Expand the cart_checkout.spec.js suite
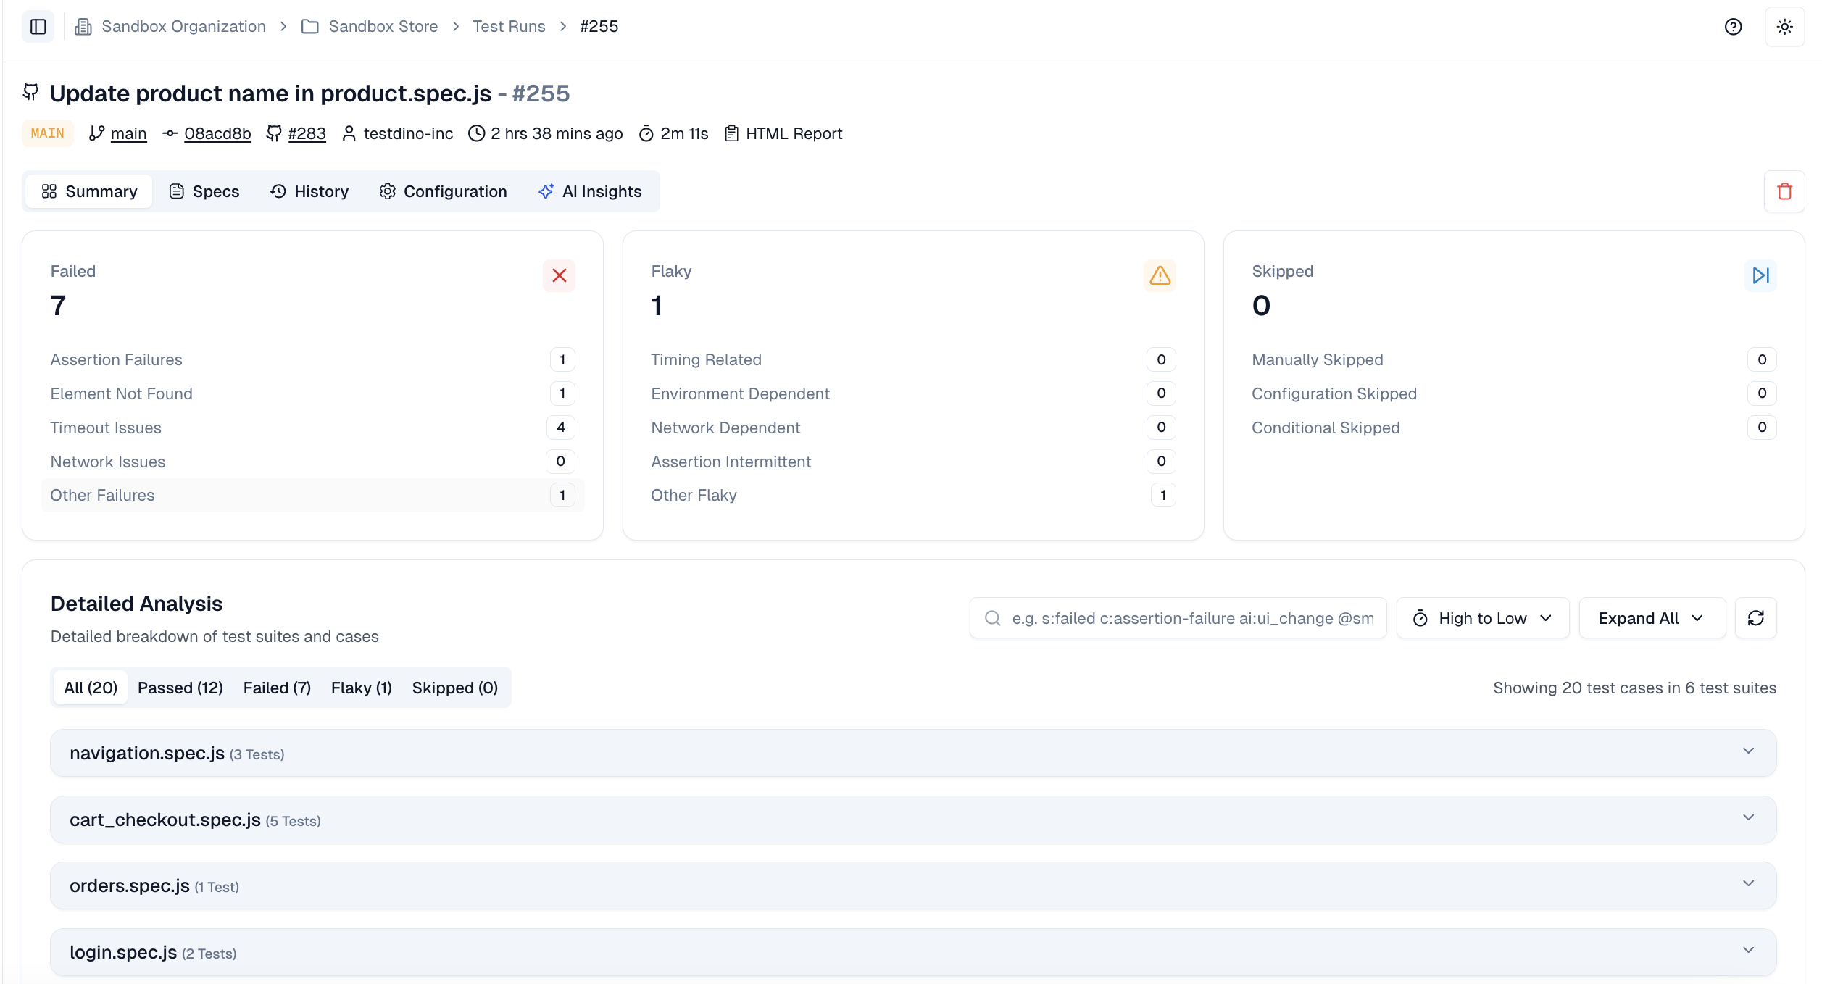Image resolution: width=1822 pixels, height=984 pixels. [912, 820]
